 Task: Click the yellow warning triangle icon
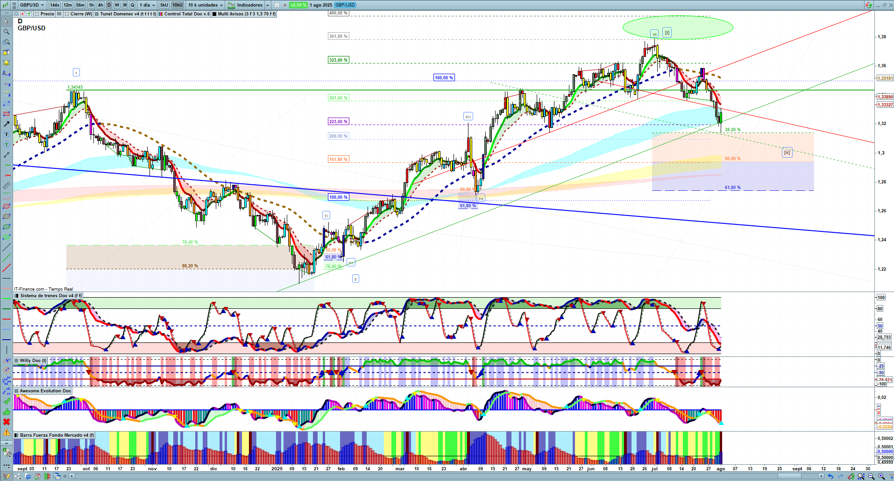pos(7,432)
